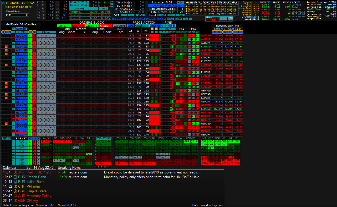Click the tilde chart icon in AUDCAD row
337x207 pixels.
pos(13,35)
